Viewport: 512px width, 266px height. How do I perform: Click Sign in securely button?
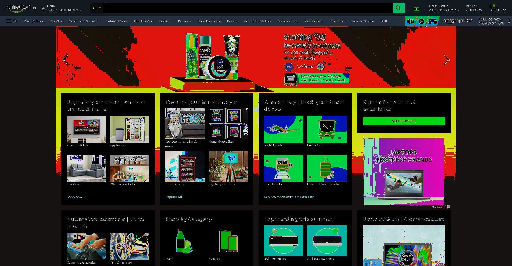[404, 121]
